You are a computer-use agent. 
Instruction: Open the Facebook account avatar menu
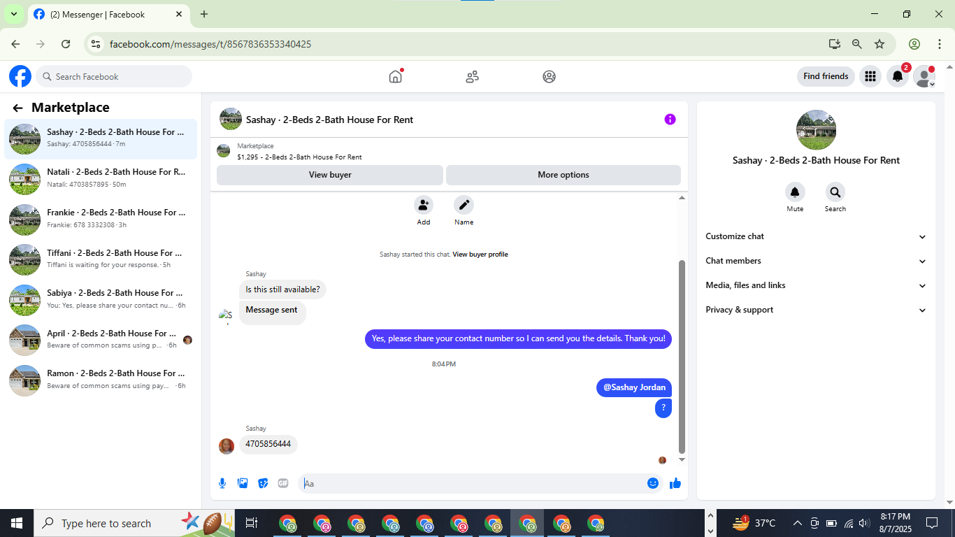pyautogui.click(x=924, y=77)
